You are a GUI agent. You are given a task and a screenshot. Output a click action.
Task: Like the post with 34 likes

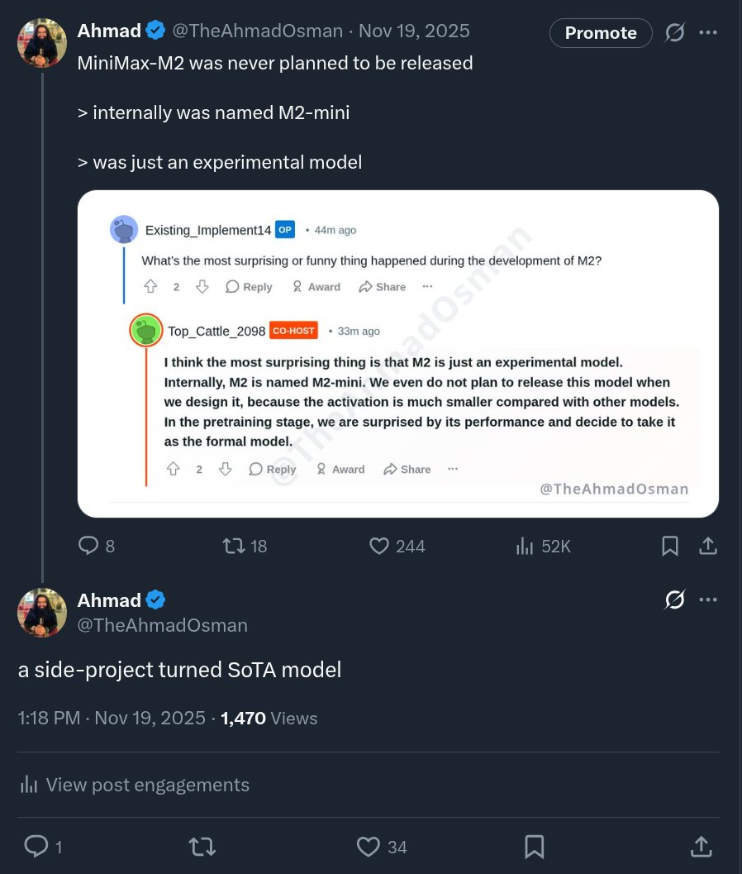click(369, 847)
